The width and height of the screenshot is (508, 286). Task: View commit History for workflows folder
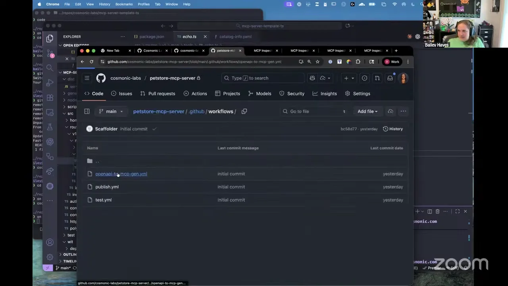click(x=393, y=129)
